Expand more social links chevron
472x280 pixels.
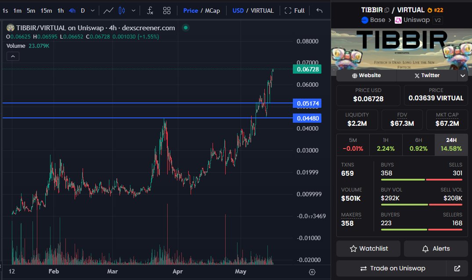point(463,76)
